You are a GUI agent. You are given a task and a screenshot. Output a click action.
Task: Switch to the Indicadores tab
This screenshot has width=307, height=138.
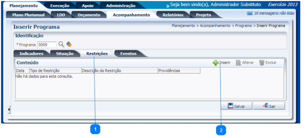[x=31, y=54]
